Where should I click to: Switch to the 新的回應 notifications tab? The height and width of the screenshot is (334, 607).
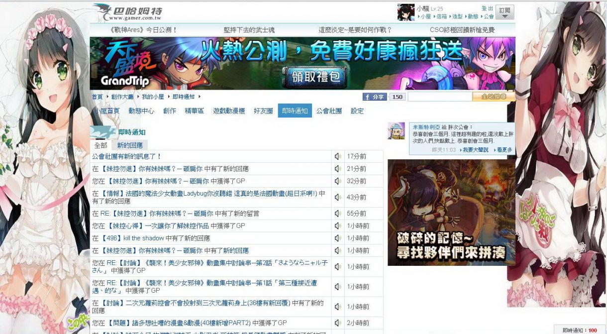tap(130, 145)
